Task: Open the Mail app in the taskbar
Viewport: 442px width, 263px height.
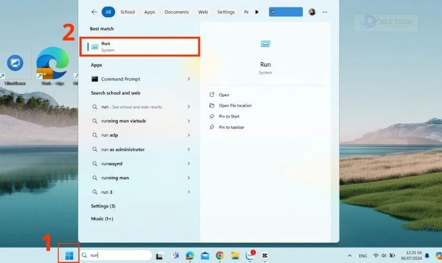Action: coord(205,256)
